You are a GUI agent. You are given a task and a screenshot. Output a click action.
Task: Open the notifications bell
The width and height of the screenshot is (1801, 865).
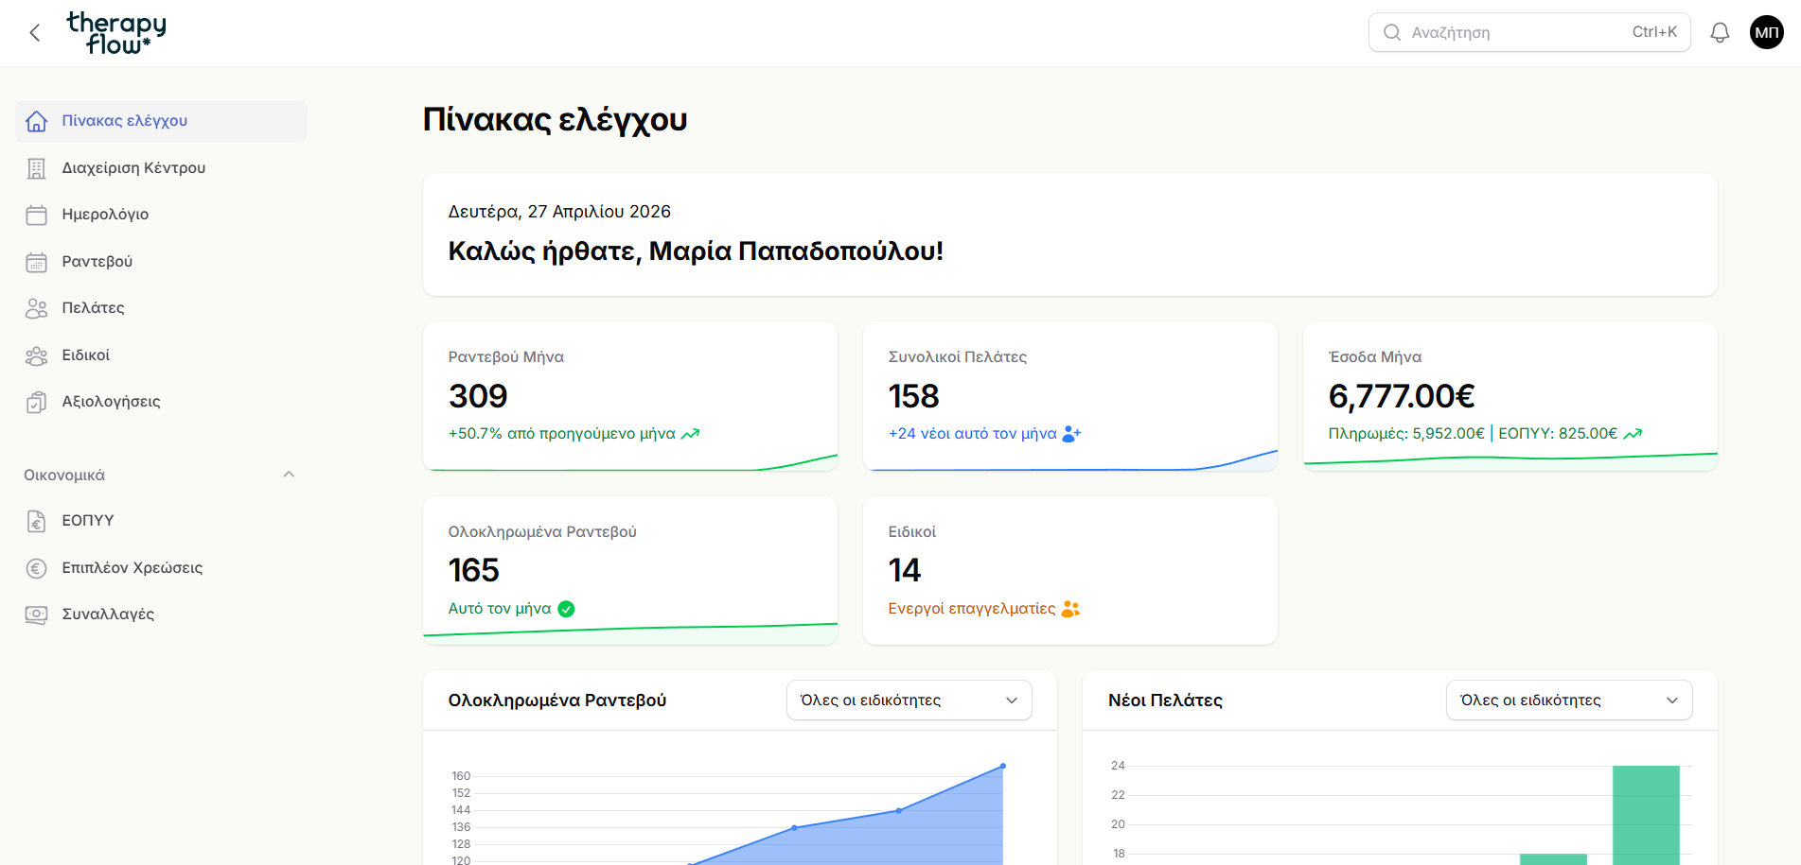point(1720,33)
